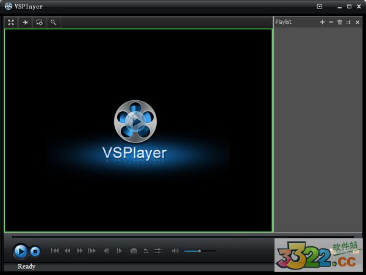
Task: Minimize the VSPlayer window
Action: point(339,7)
